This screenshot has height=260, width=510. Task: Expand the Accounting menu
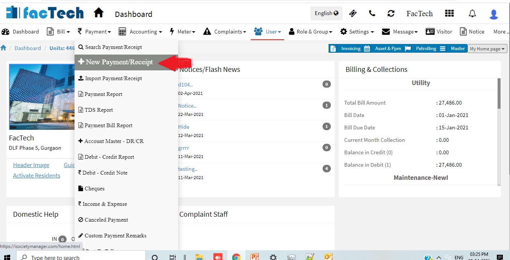[140, 32]
